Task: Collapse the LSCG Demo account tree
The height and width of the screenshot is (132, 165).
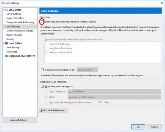Action: click(4, 10)
